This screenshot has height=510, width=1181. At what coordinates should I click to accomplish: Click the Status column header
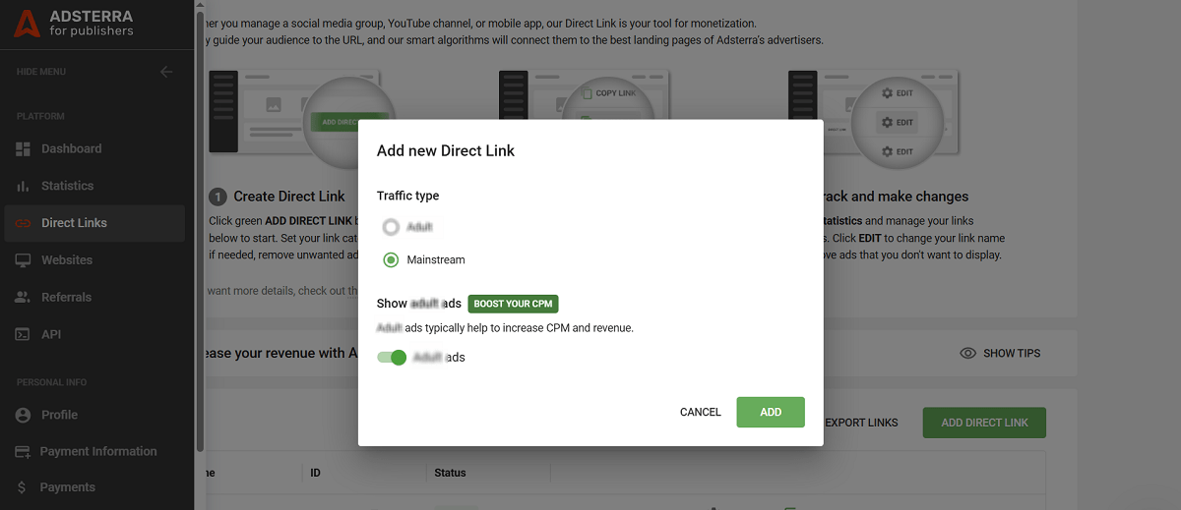coord(450,473)
